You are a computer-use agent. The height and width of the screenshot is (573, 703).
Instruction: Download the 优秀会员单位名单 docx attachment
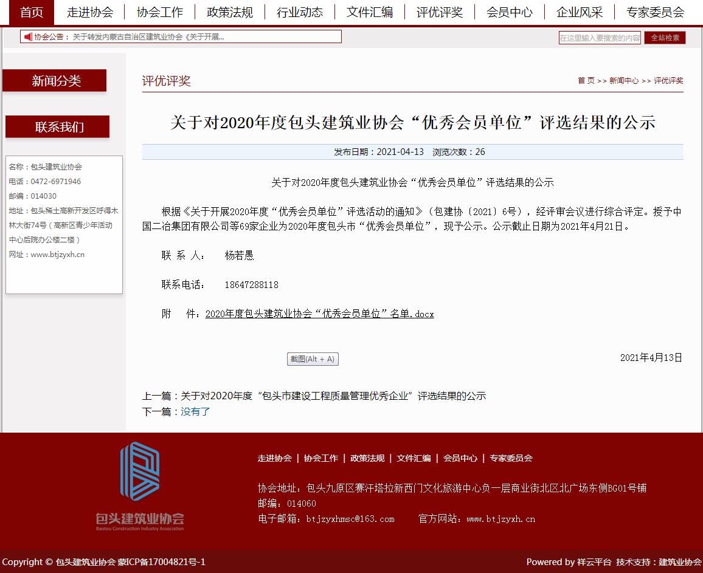coord(320,314)
